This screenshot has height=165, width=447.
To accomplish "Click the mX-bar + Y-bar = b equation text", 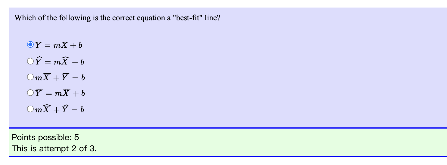I will (60, 77).
